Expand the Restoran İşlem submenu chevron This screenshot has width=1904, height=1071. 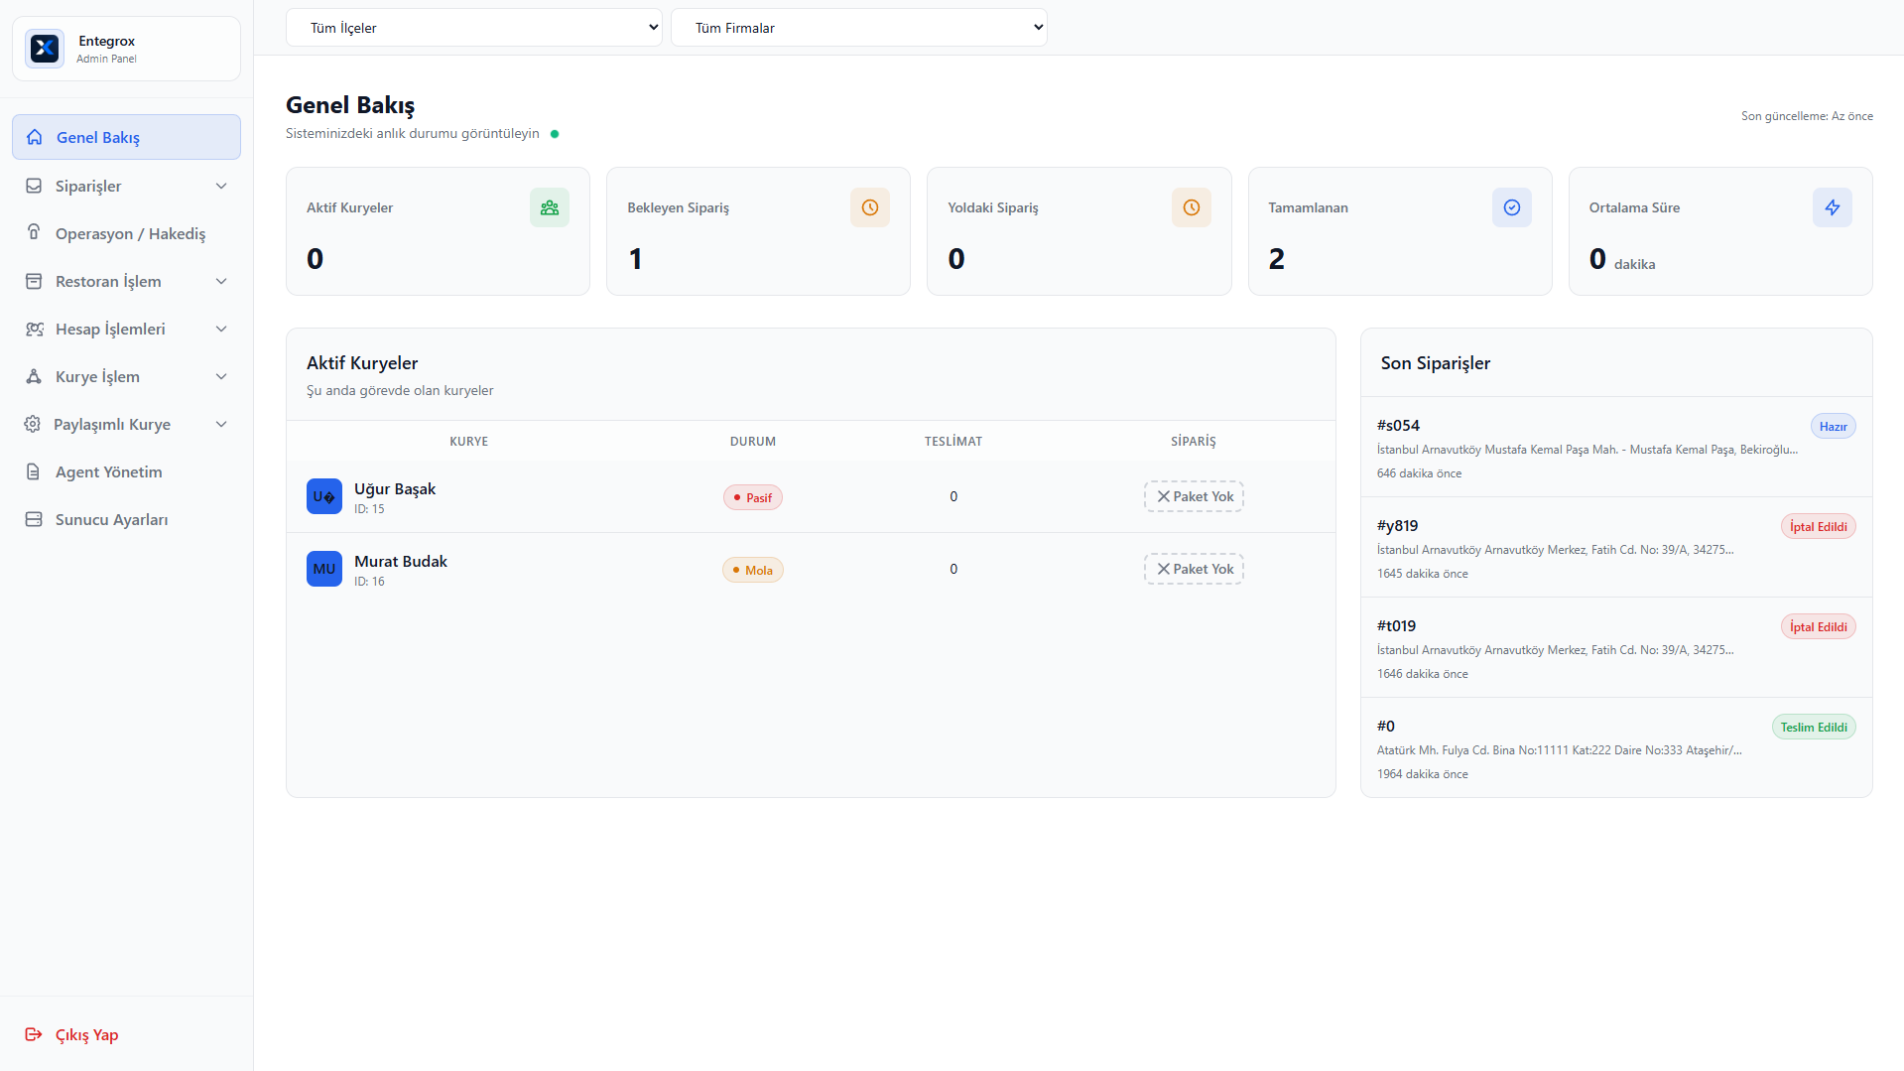tap(221, 281)
